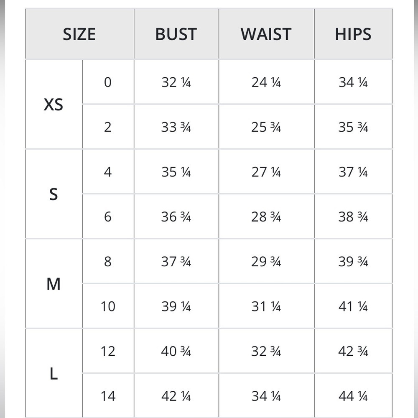Select the HIPS column header
This screenshot has width=418, height=418.
pos(353,34)
